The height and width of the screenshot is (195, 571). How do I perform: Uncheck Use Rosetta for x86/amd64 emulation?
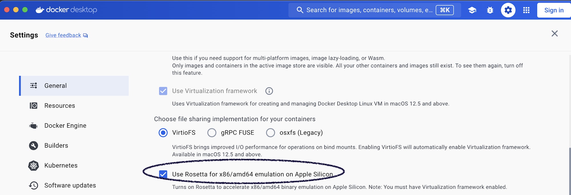163,174
